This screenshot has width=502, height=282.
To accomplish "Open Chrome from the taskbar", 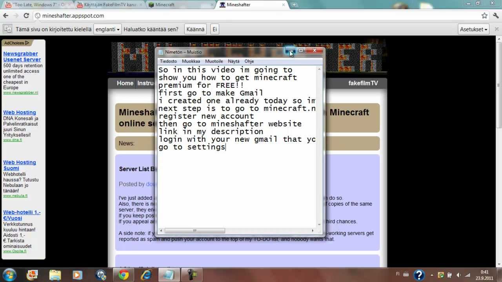I will [x=124, y=275].
